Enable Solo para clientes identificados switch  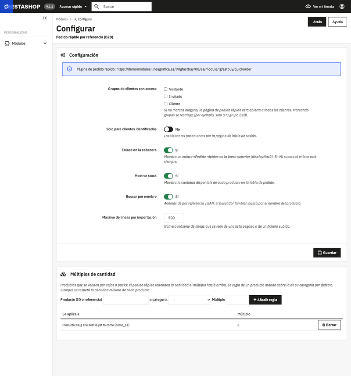(x=168, y=129)
